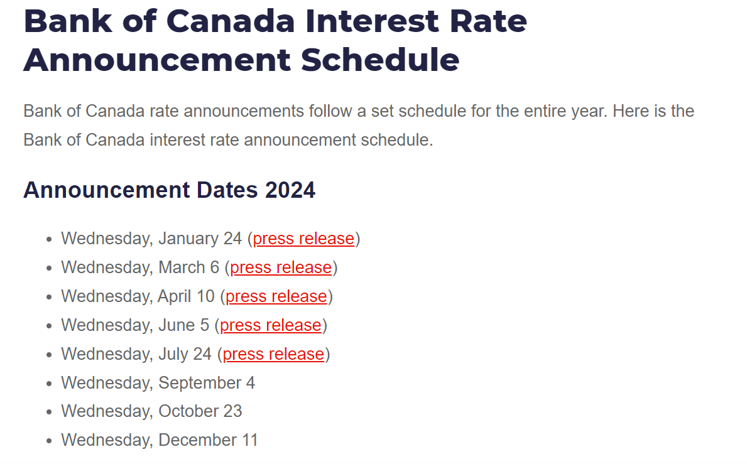
Task: View the July 24 press release link
Action: [x=273, y=354]
